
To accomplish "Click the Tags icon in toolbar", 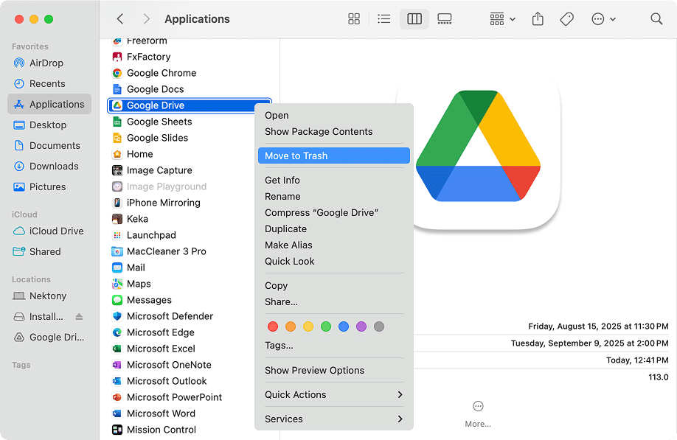I will click(x=566, y=19).
